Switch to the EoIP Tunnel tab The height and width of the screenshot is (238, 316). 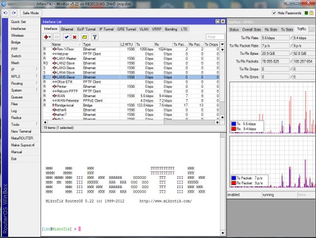tap(86, 29)
